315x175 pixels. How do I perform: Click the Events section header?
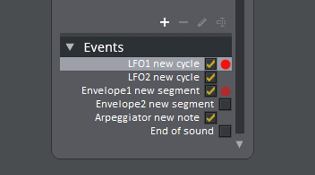tap(146, 47)
